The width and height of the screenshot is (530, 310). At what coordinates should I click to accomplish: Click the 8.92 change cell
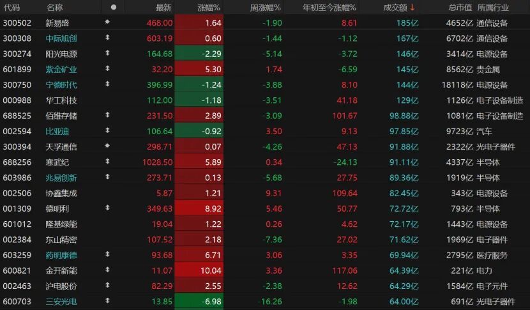199,209
